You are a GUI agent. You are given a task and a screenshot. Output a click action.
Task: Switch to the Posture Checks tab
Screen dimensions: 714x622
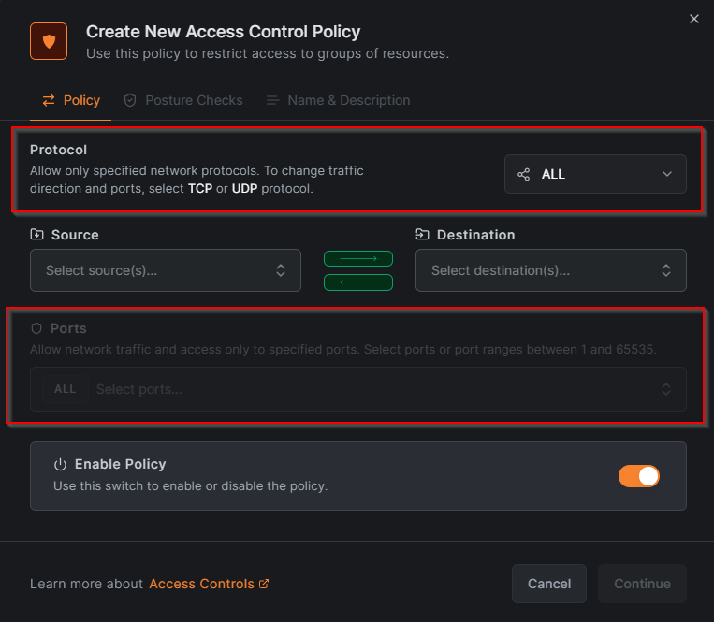183,100
